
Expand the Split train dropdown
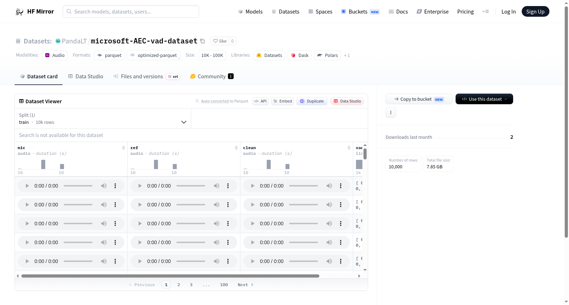pyautogui.click(x=103, y=119)
